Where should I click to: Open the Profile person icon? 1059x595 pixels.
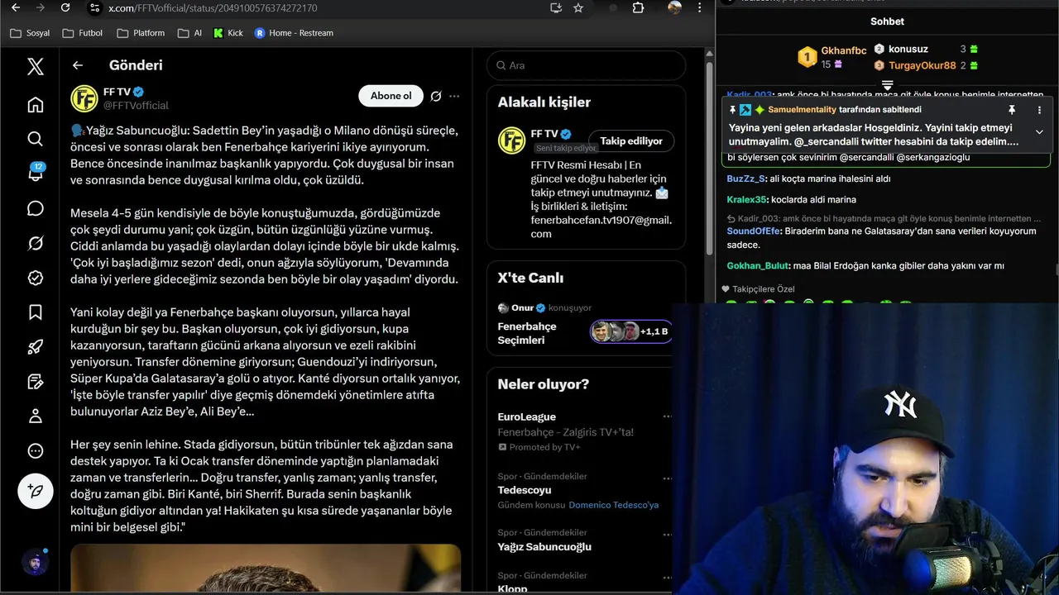pyautogui.click(x=35, y=416)
